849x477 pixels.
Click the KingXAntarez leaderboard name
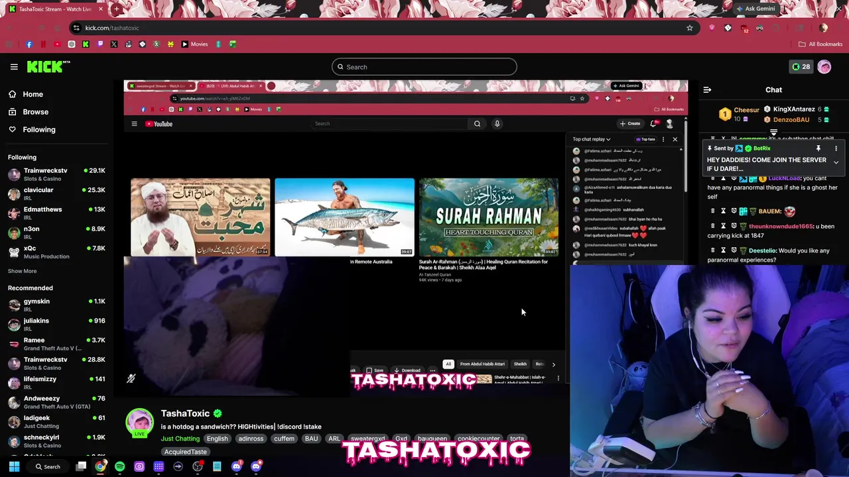(x=794, y=109)
